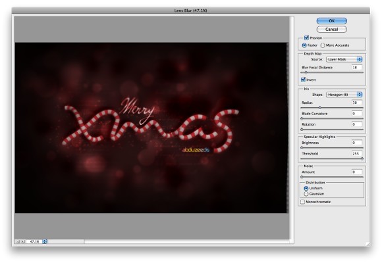Click the Rotation value field

click(357, 124)
